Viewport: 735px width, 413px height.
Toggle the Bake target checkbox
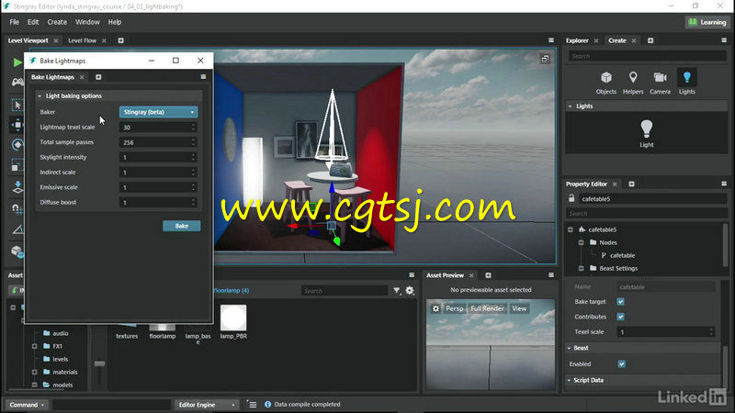(x=621, y=302)
